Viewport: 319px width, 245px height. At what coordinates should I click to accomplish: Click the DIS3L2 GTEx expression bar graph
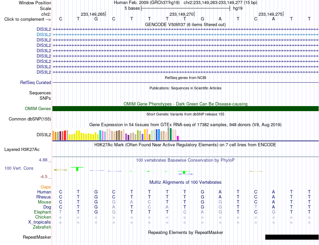(116, 134)
